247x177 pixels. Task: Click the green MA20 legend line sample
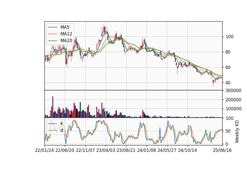pyautogui.click(x=52, y=41)
